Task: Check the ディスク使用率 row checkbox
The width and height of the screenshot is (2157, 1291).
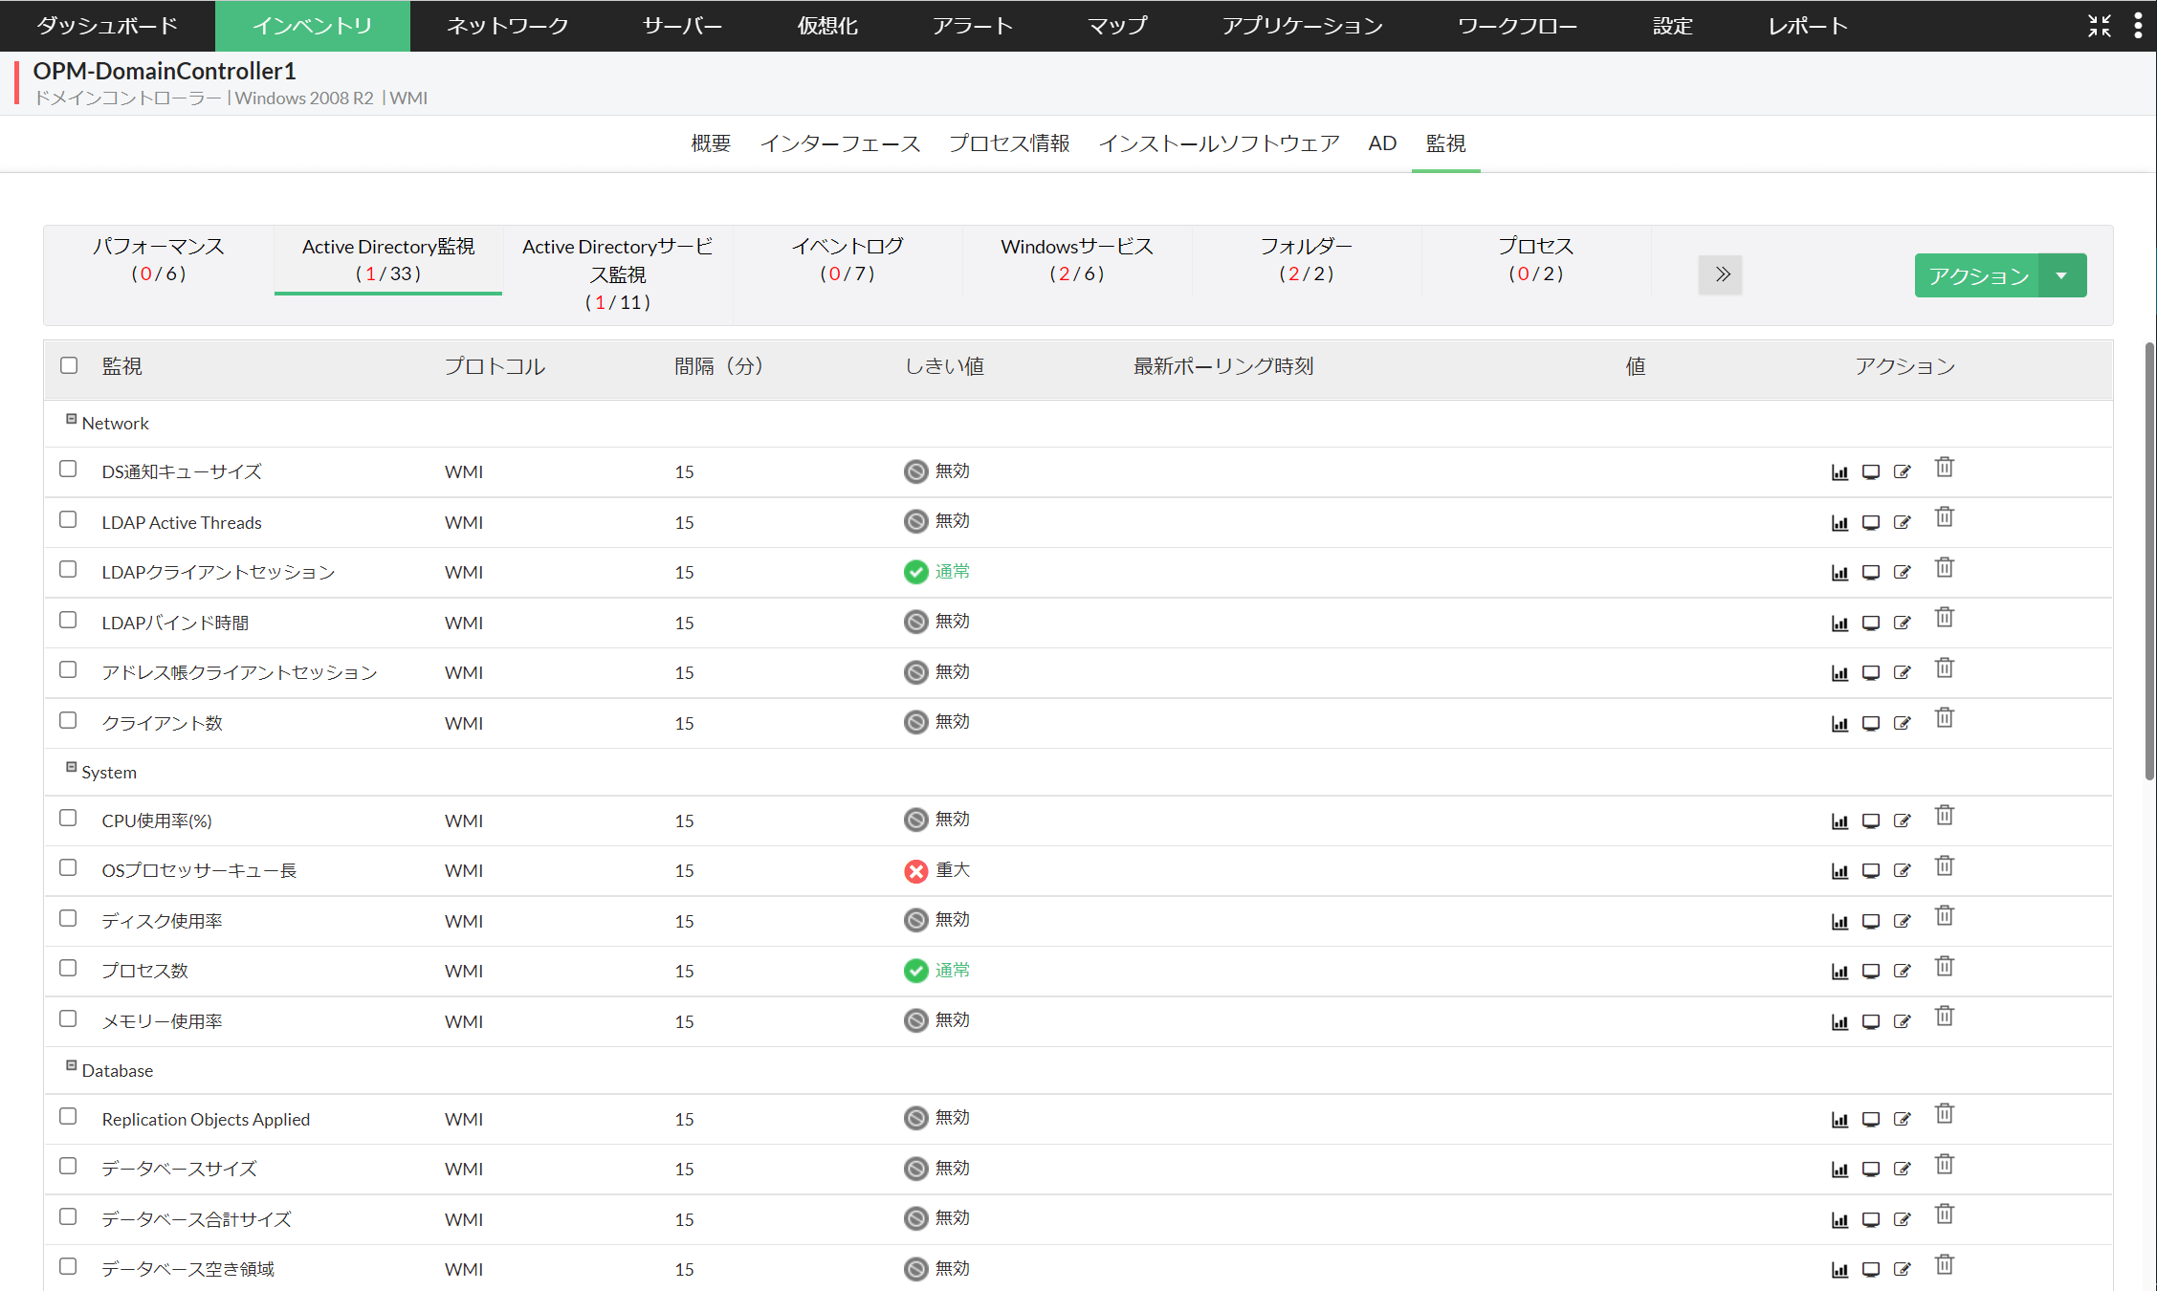Action: point(68,918)
